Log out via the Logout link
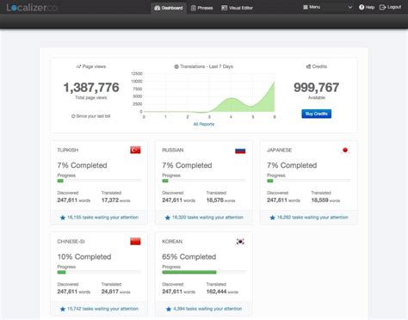This screenshot has width=408, height=320. tap(390, 7)
